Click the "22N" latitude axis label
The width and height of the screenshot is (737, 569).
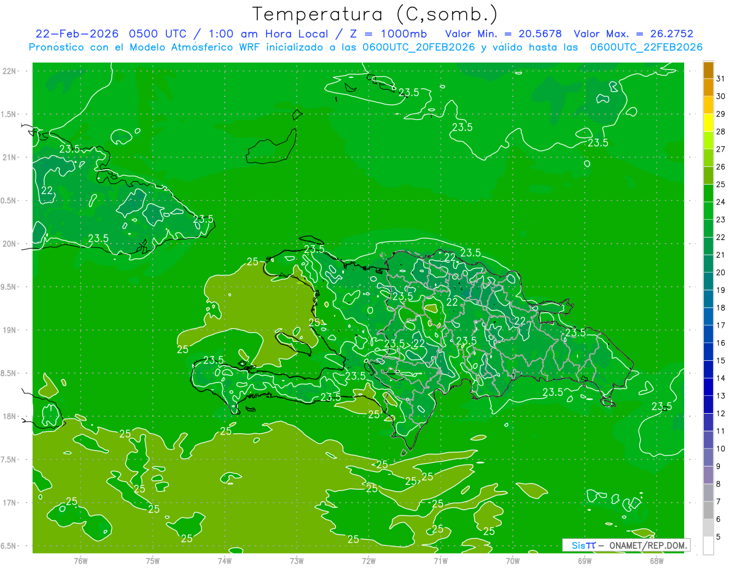click(10, 71)
